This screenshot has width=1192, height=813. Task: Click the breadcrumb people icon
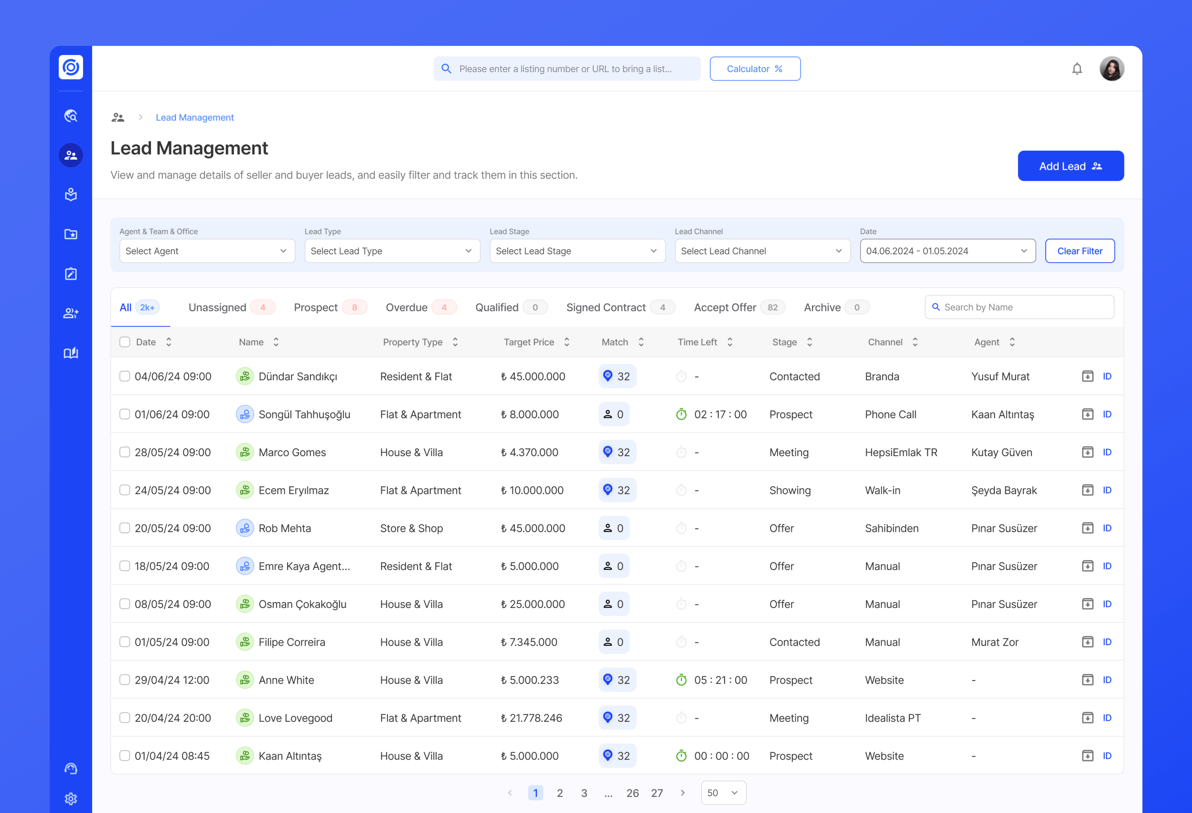point(118,118)
